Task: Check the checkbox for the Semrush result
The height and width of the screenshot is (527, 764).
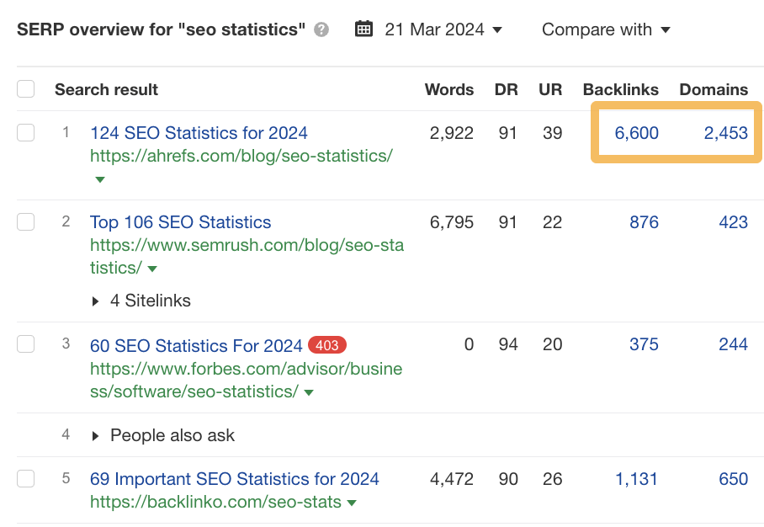Action: (x=25, y=221)
